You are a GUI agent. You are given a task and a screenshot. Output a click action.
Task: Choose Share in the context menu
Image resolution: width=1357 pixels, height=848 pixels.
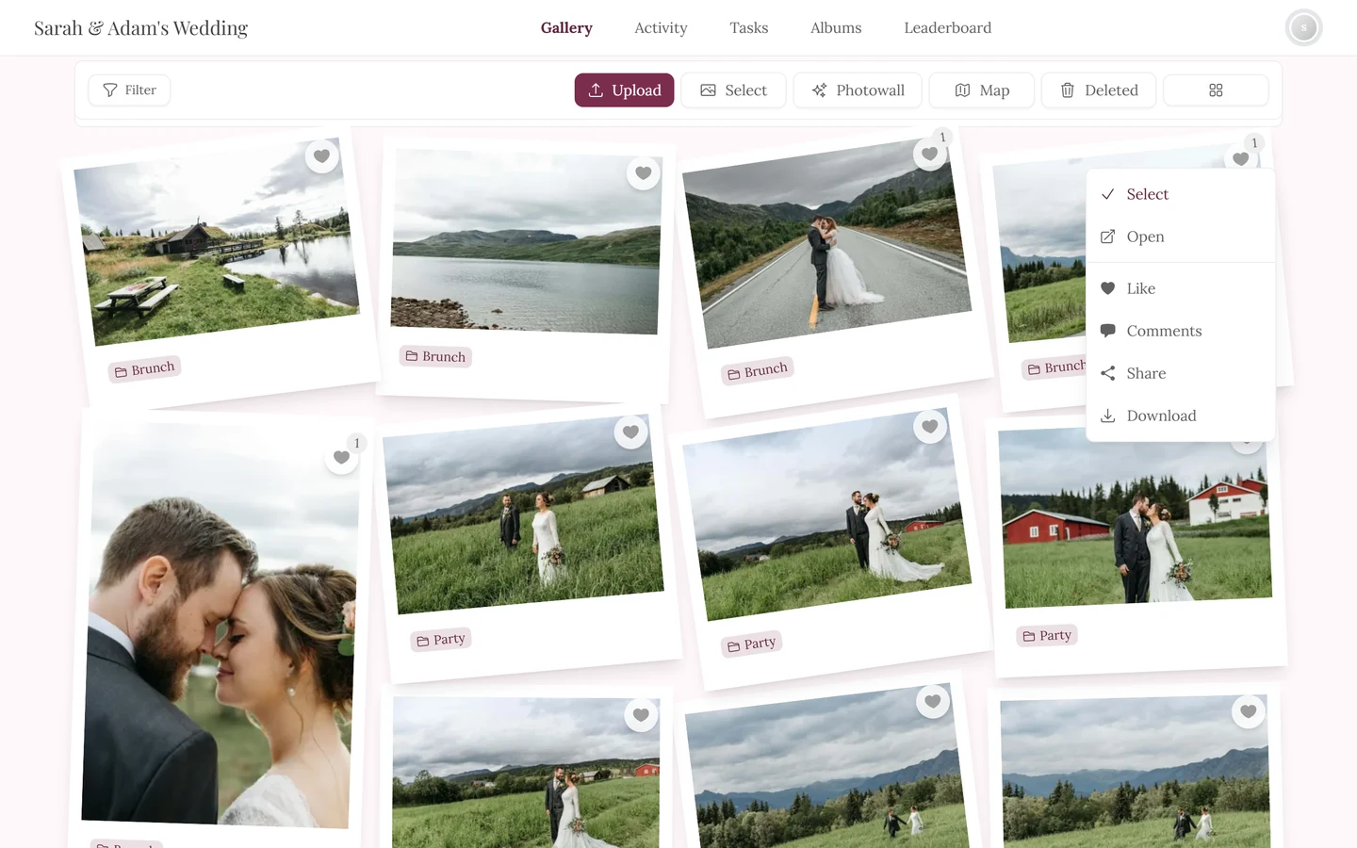tap(1181, 373)
